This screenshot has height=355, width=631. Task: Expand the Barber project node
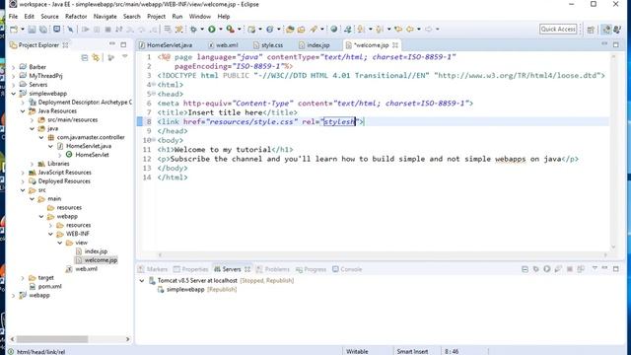tap(14, 67)
